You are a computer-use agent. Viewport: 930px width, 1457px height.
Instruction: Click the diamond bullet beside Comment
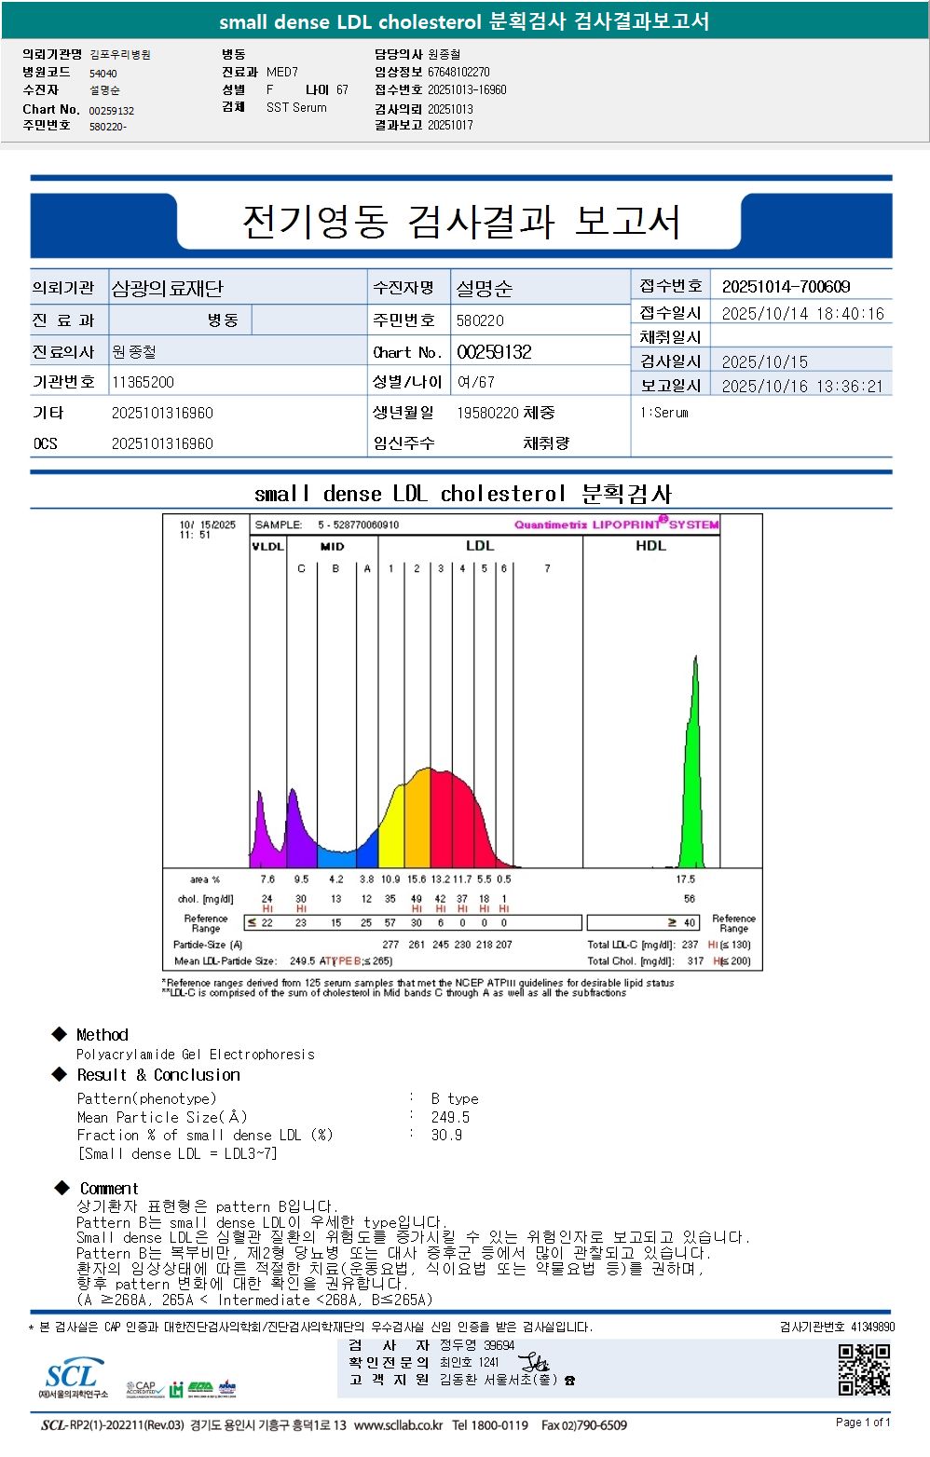pos(62,1188)
